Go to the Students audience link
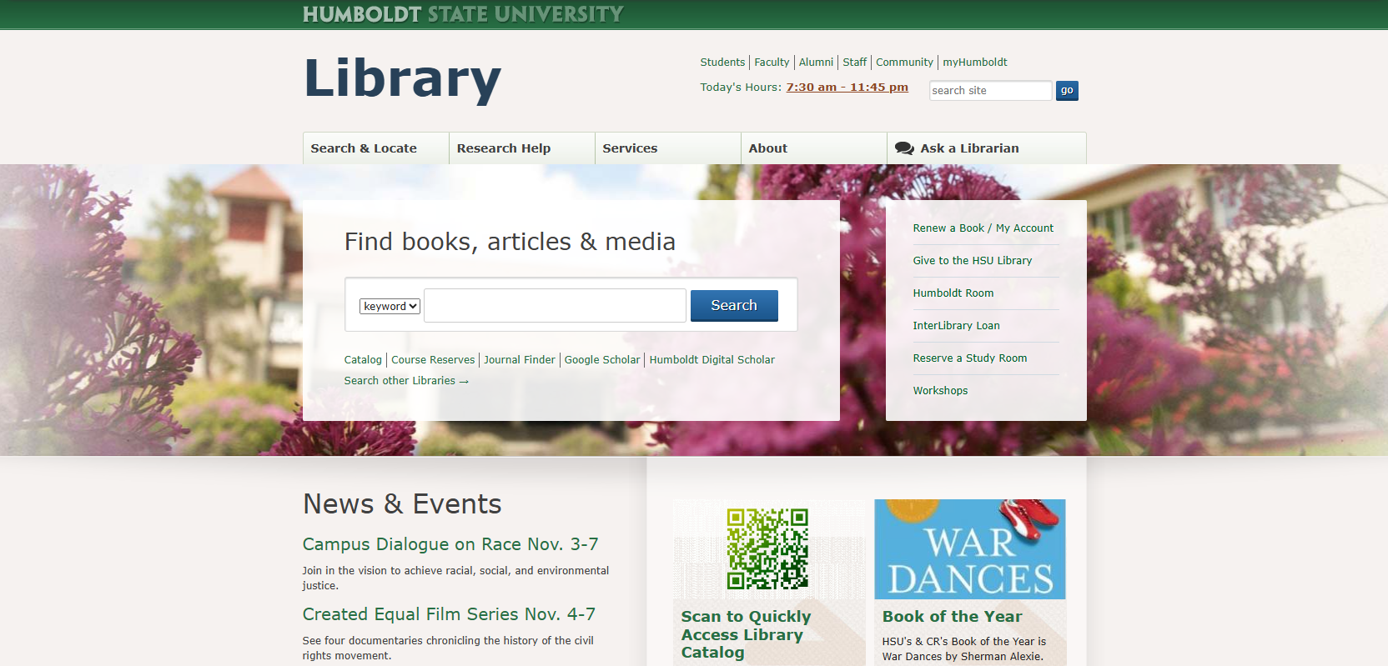This screenshot has width=1388, height=666. click(722, 62)
